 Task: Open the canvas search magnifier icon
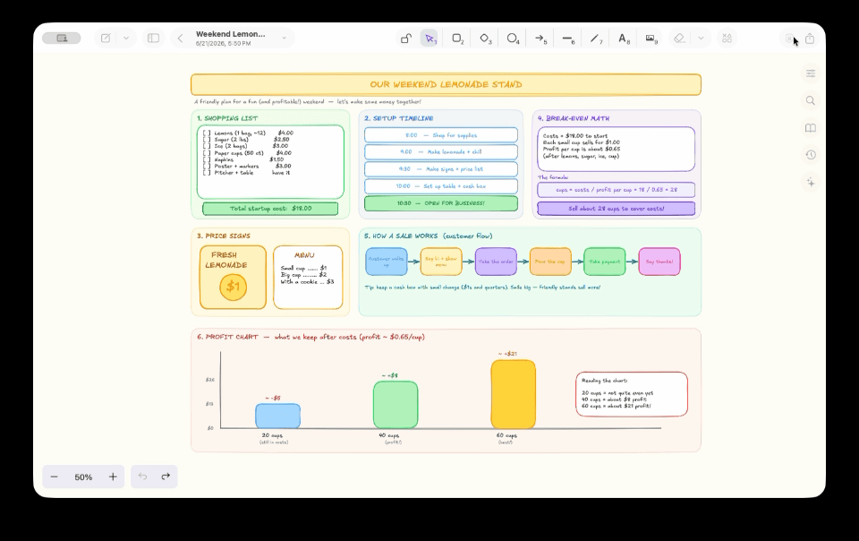811,101
